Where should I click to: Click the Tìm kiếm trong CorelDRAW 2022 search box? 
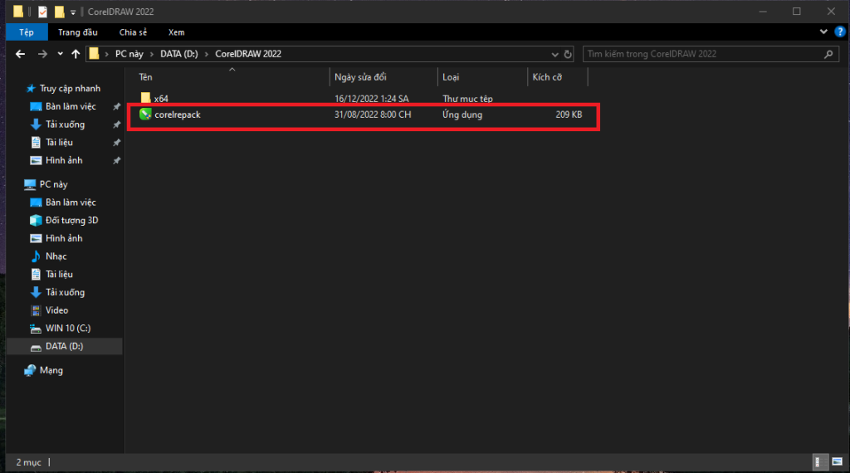point(701,54)
